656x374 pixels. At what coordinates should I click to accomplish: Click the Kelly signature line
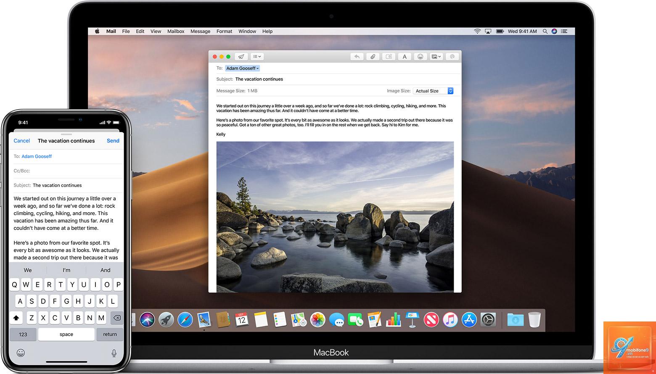[221, 134]
